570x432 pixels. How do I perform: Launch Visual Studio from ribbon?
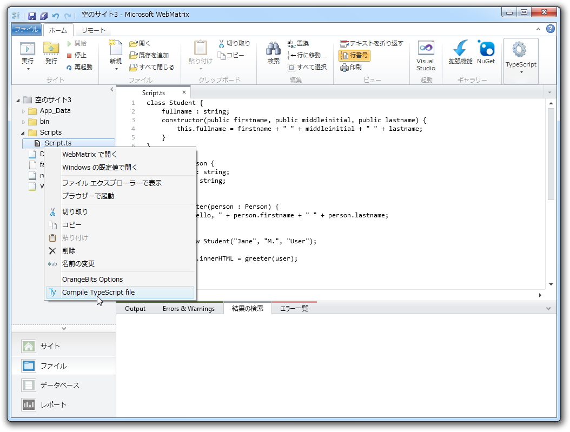point(426,56)
